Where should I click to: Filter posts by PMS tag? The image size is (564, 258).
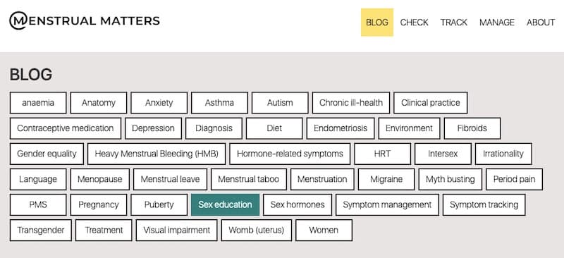(x=38, y=204)
